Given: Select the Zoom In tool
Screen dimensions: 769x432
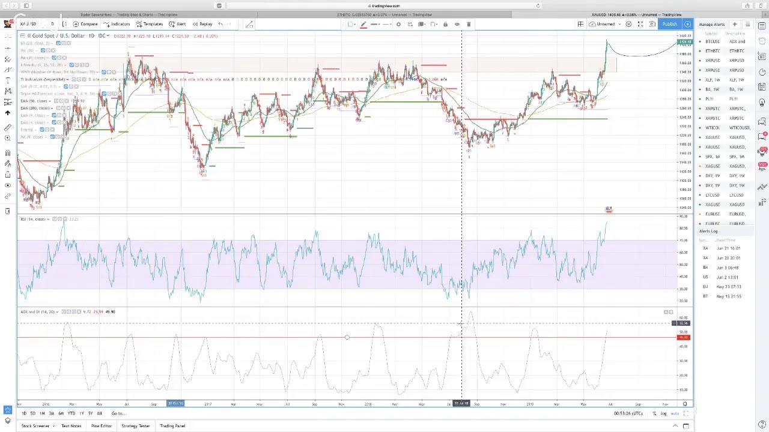Looking at the screenshot, I should pos(8,138).
